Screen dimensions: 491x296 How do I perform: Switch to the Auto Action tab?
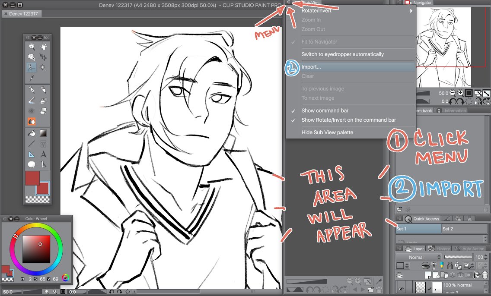(x=470, y=249)
